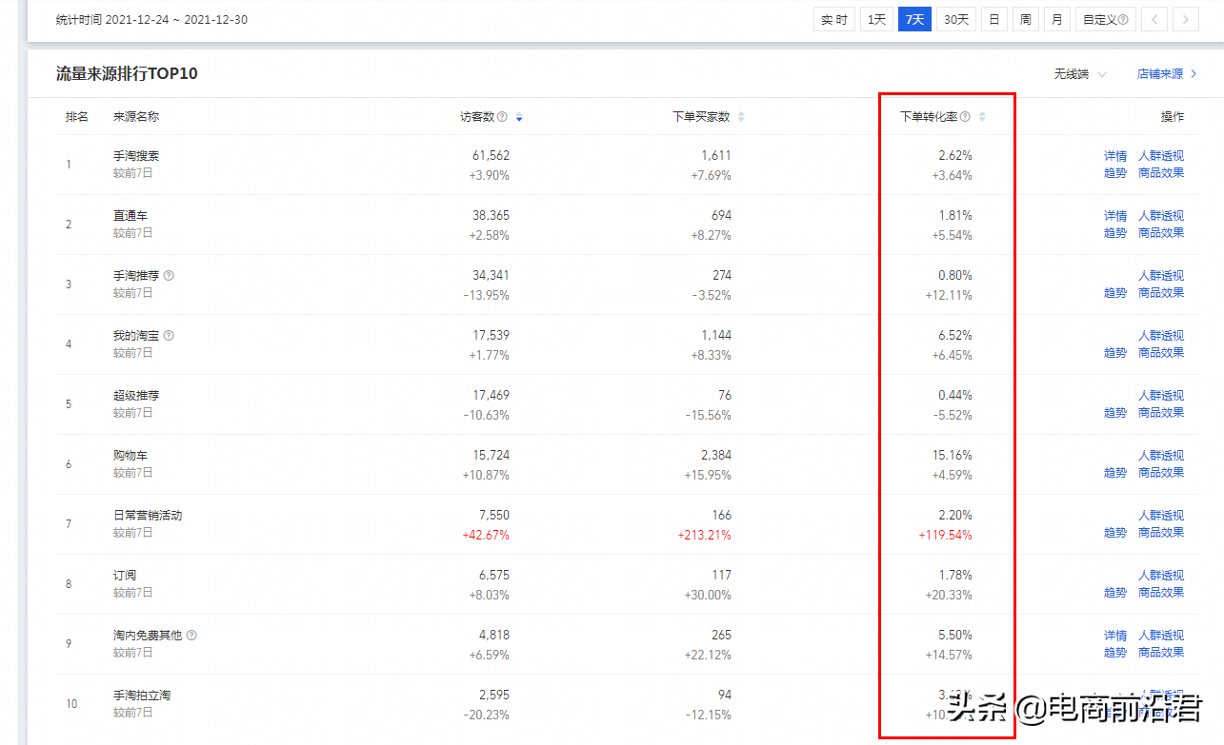Open 店铺来源 link
Viewport: 1224px width, 745px height.
pos(1167,74)
